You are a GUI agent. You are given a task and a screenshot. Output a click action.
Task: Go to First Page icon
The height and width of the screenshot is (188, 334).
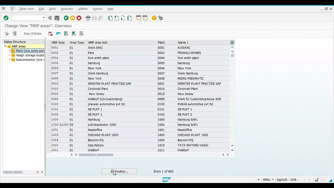point(110,18)
